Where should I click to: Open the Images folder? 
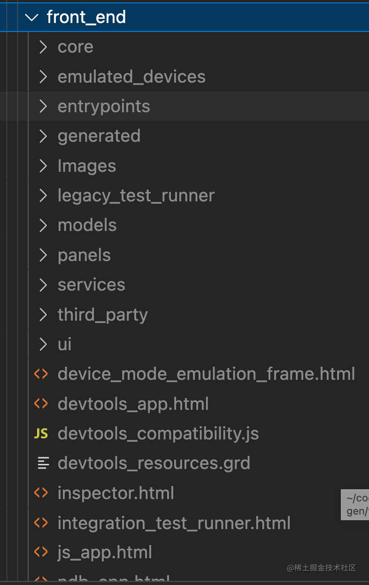tap(87, 166)
